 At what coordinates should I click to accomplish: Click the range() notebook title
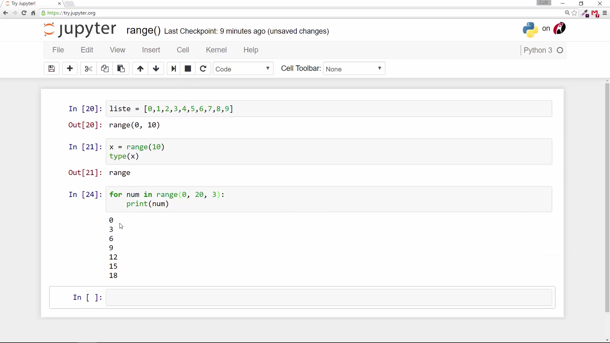(143, 30)
